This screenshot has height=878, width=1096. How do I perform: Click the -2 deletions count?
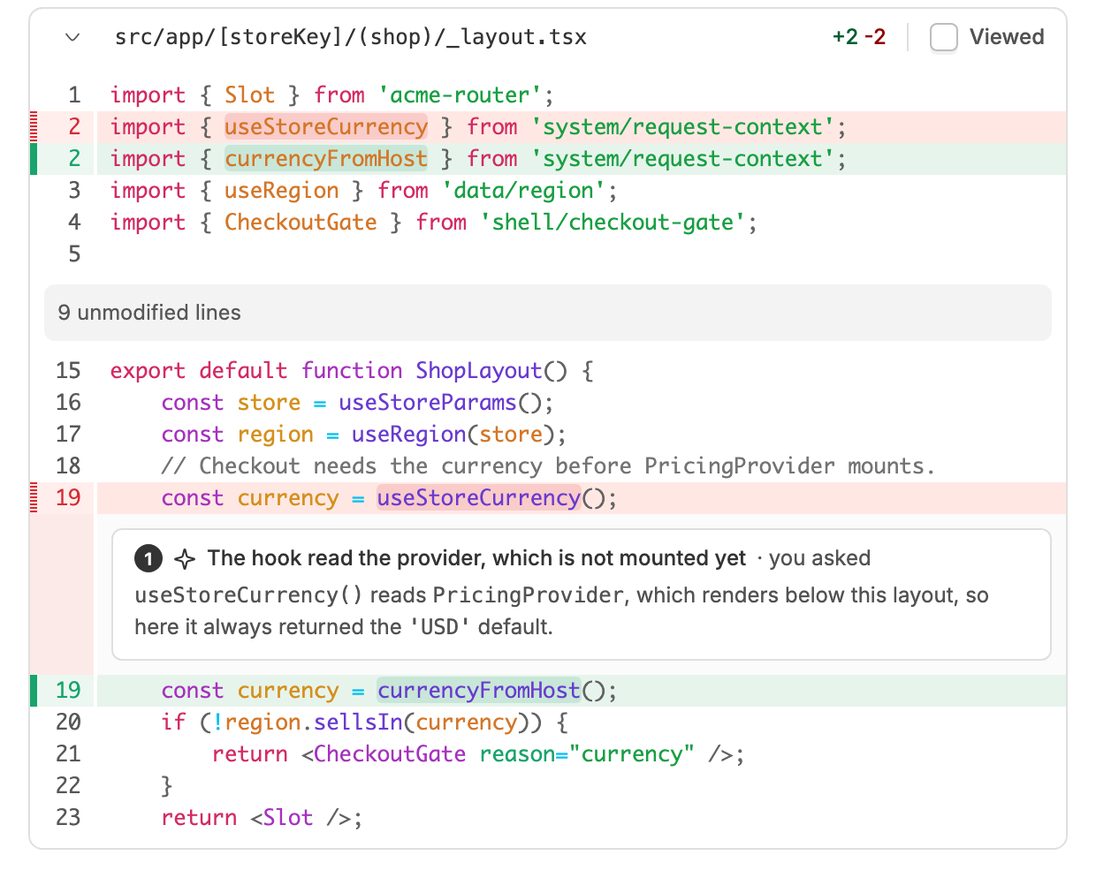(875, 37)
